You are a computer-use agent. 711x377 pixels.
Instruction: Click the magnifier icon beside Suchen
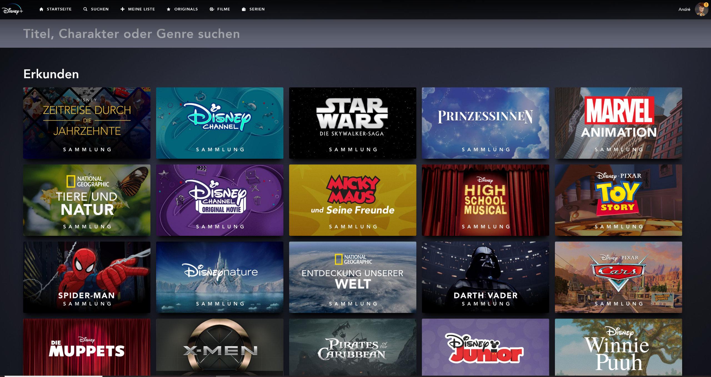point(85,9)
